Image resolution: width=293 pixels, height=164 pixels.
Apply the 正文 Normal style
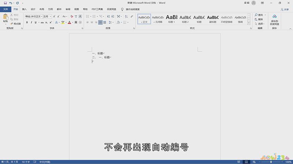pyautogui.click(x=144, y=19)
